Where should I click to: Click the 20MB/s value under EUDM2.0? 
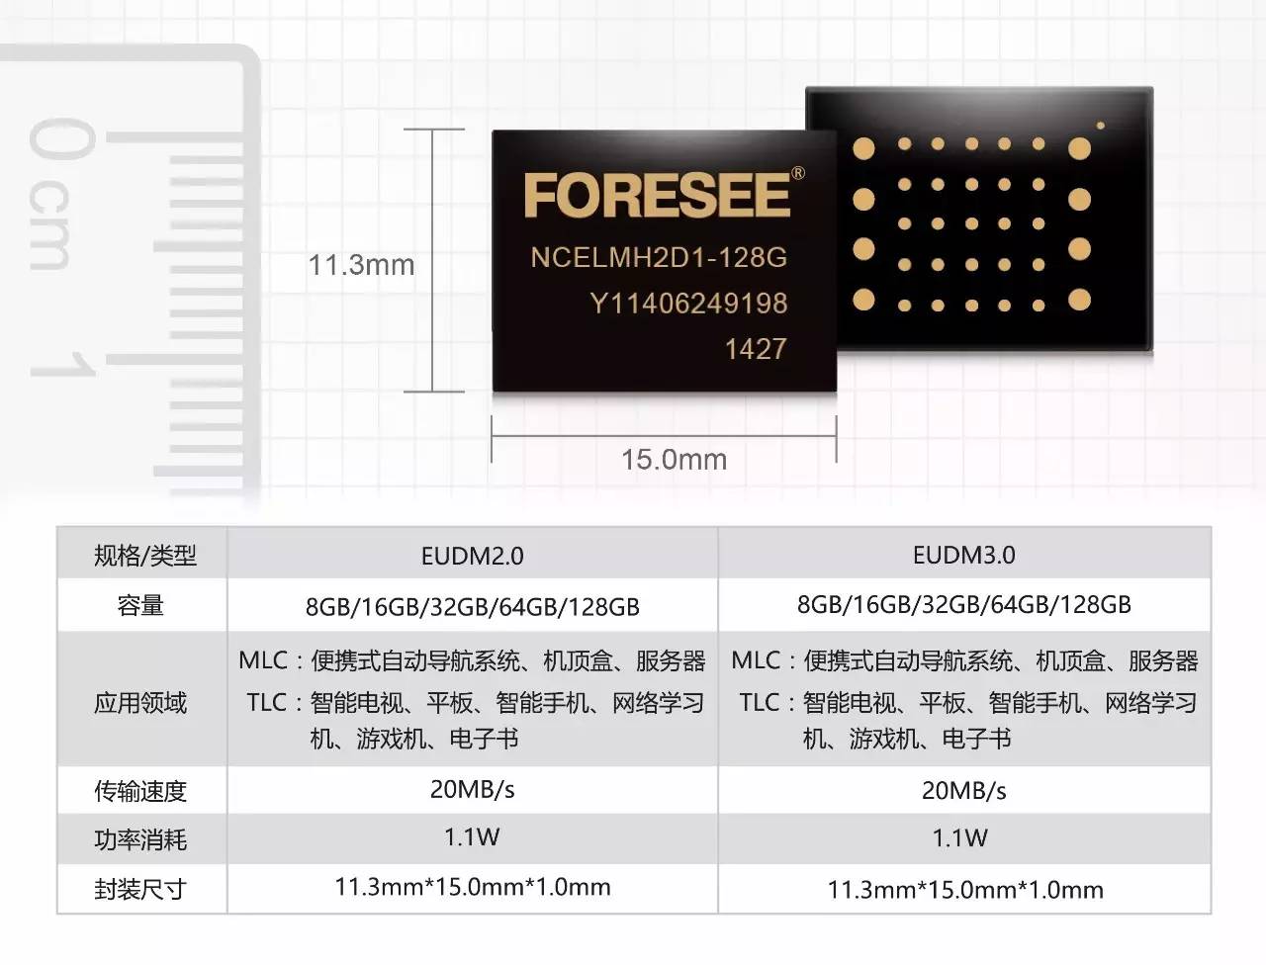pos(472,789)
